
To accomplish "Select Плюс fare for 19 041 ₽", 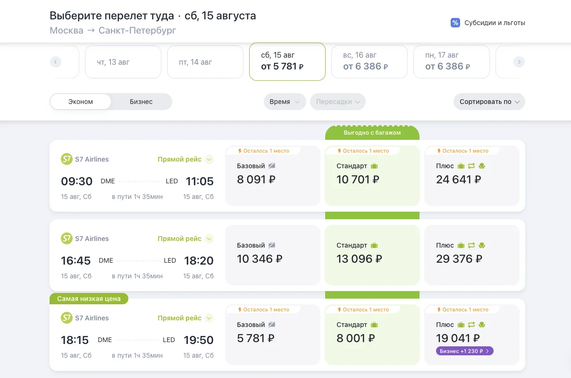I will pyautogui.click(x=472, y=335).
